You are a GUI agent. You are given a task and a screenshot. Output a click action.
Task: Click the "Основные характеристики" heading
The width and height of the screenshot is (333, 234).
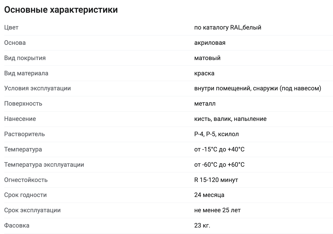click(x=61, y=10)
